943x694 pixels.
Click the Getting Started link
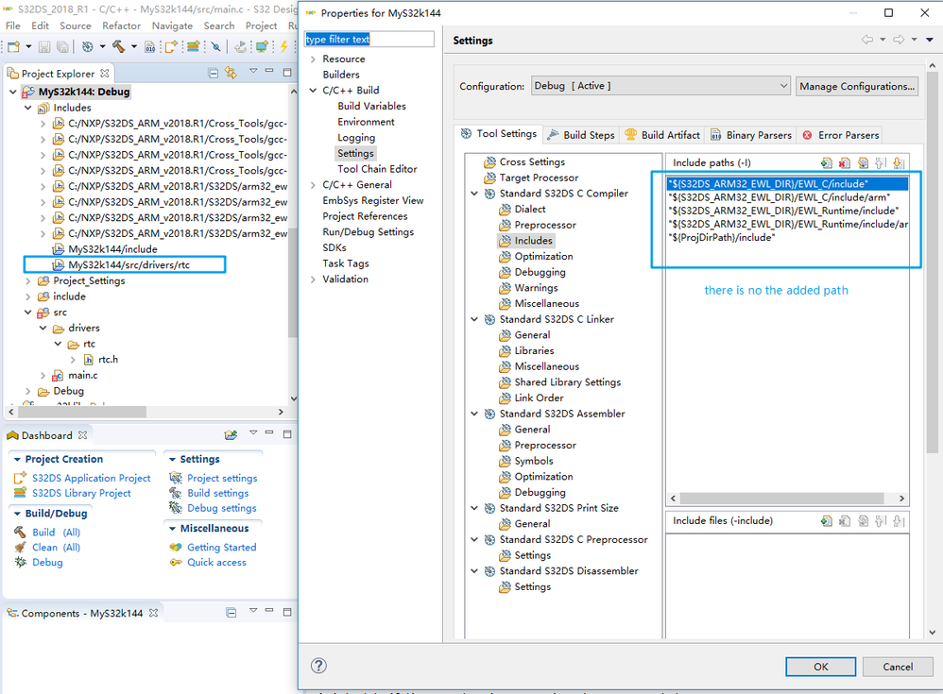221,548
